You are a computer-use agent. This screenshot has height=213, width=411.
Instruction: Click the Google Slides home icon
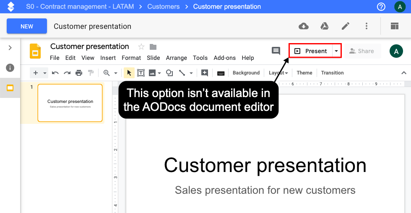point(35,51)
